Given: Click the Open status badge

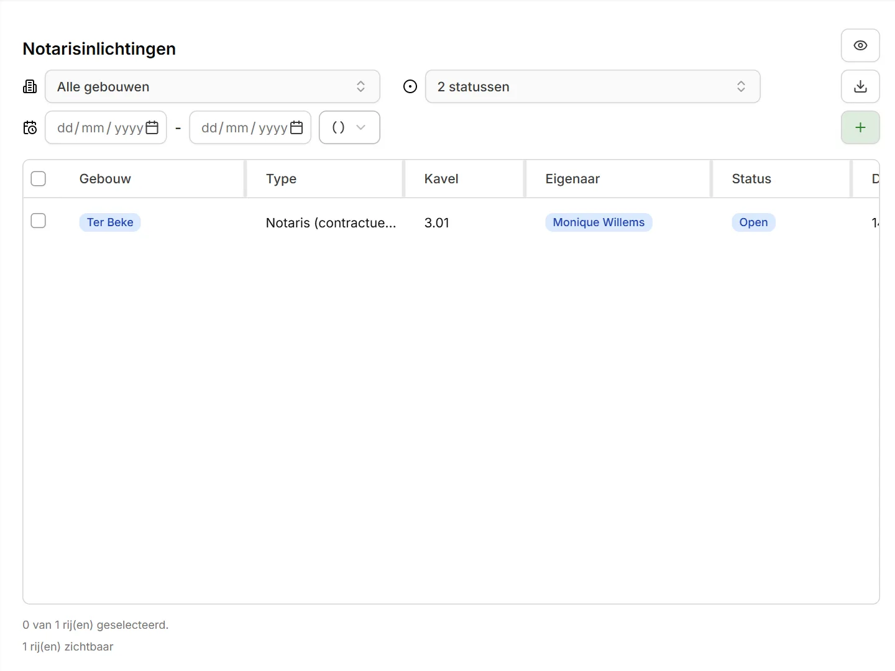Looking at the screenshot, I should click(753, 222).
